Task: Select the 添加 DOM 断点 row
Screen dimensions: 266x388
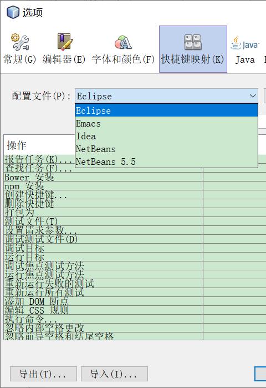Action: (103, 301)
